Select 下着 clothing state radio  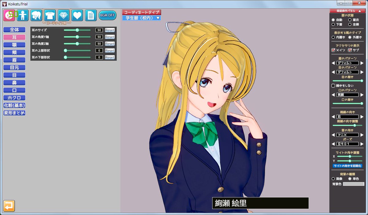coord(333,24)
